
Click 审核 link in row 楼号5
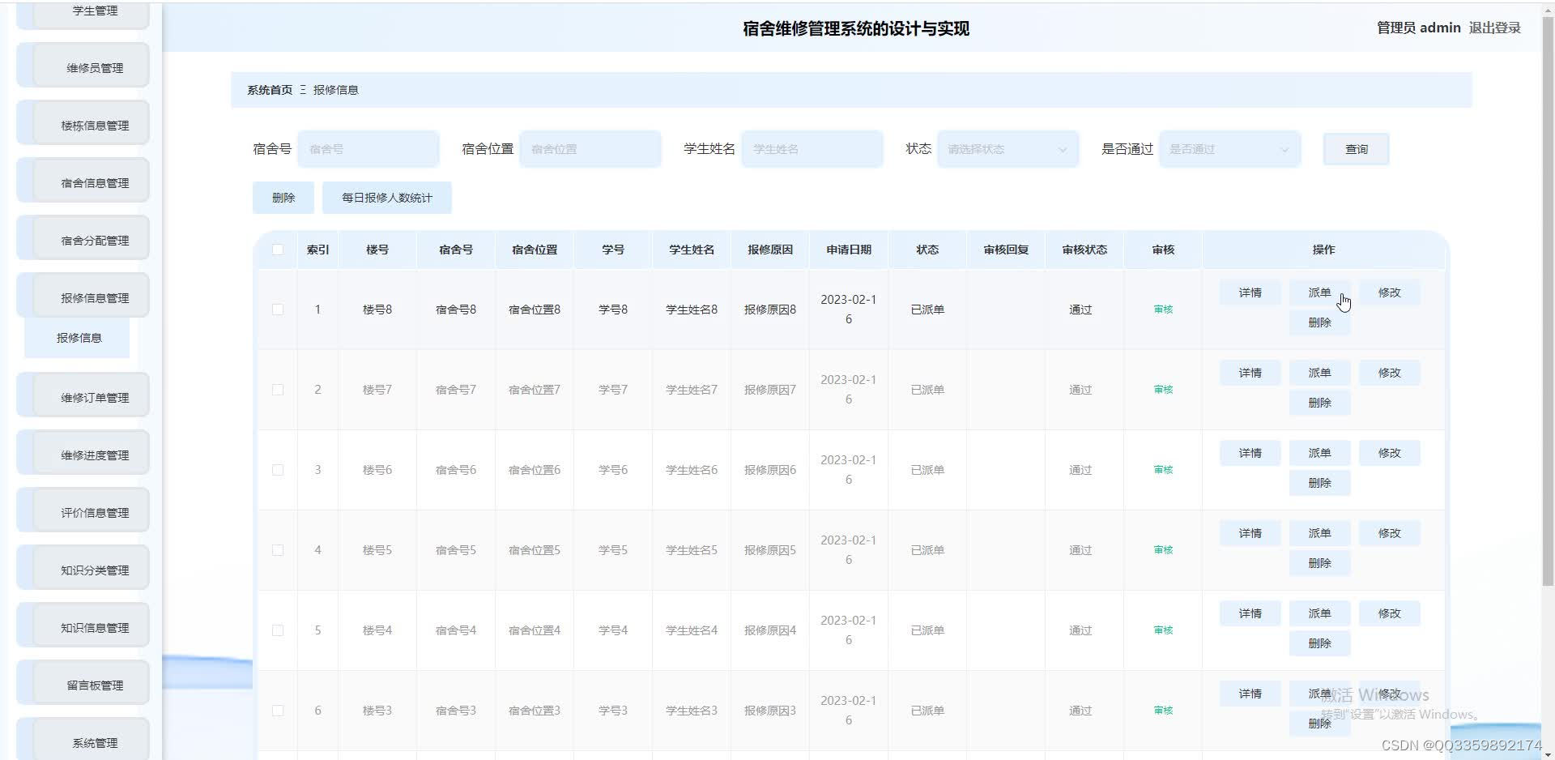click(x=1163, y=550)
